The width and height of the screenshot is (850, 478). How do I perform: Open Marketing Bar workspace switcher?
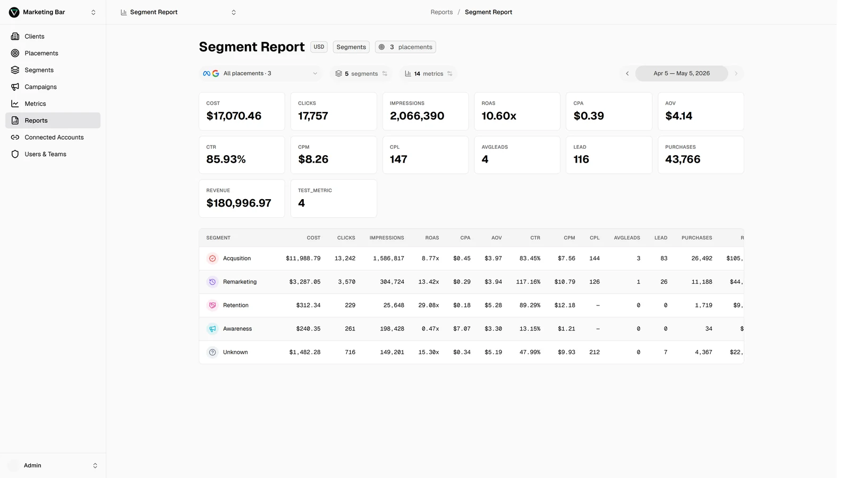(53, 12)
